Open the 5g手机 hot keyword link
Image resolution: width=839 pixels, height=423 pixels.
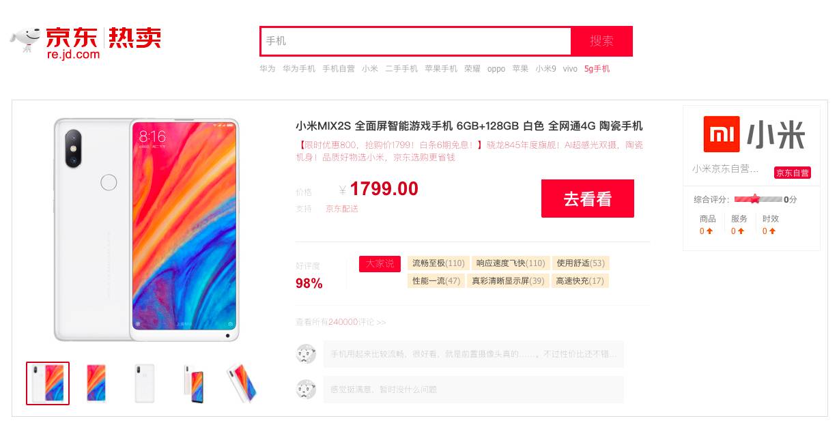(x=597, y=69)
